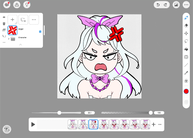Image resolution: width=193 pixels, height=138 pixels.
Task: Click the blue badge on Anger layer
Action: click(40, 32)
